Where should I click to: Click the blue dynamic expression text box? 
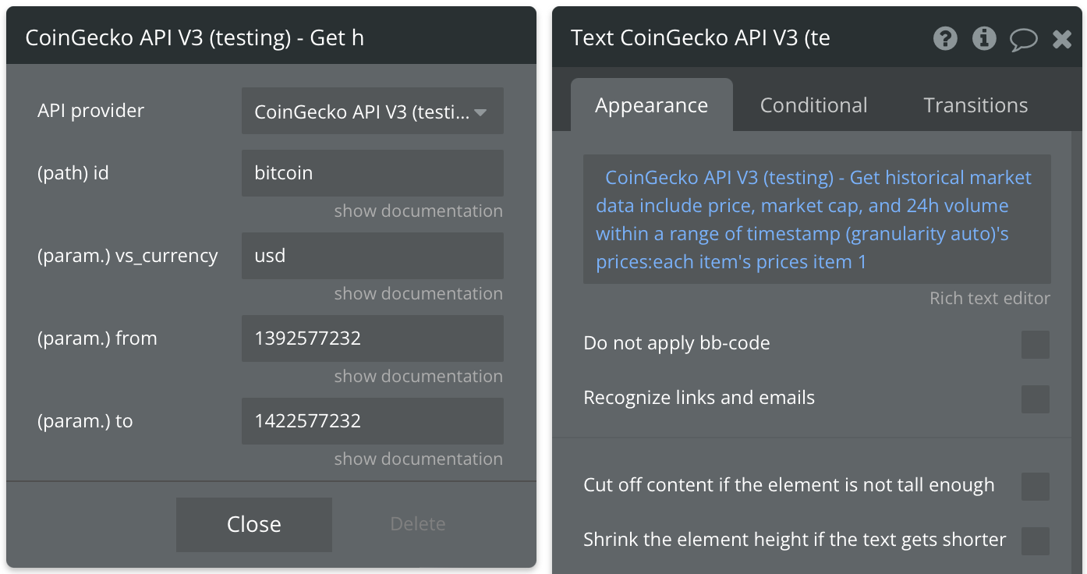click(817, 219)
